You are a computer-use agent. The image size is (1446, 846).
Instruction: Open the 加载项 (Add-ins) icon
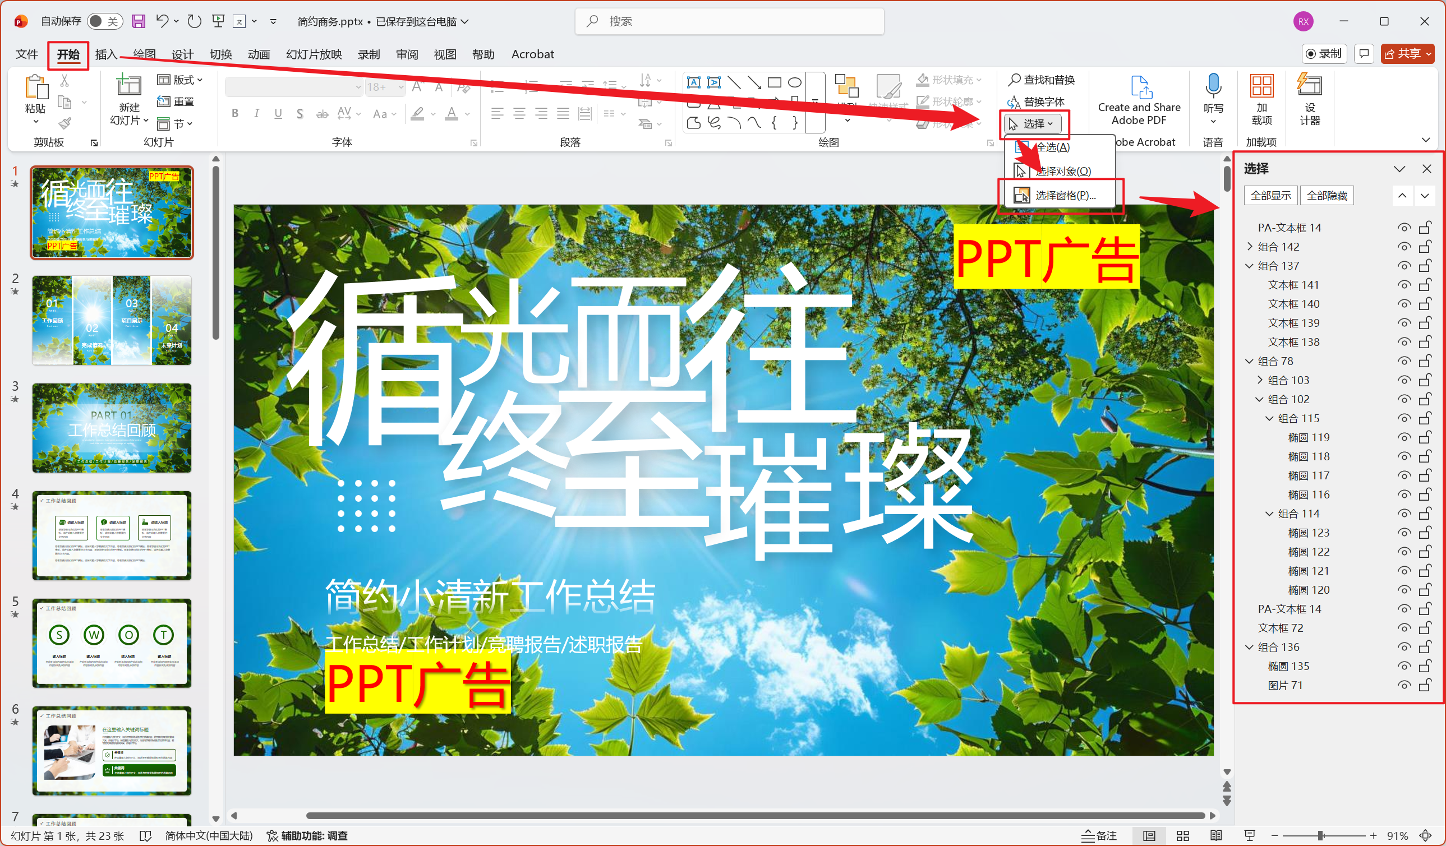(x=1261, y=98)
